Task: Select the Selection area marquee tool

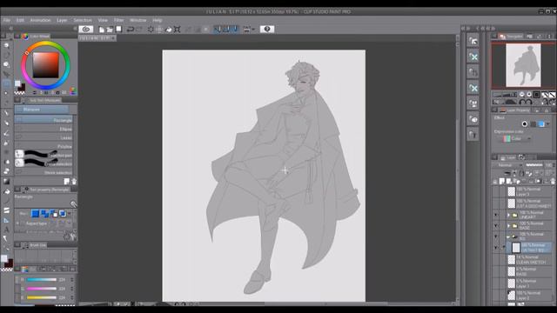Action: click(6, 83)
